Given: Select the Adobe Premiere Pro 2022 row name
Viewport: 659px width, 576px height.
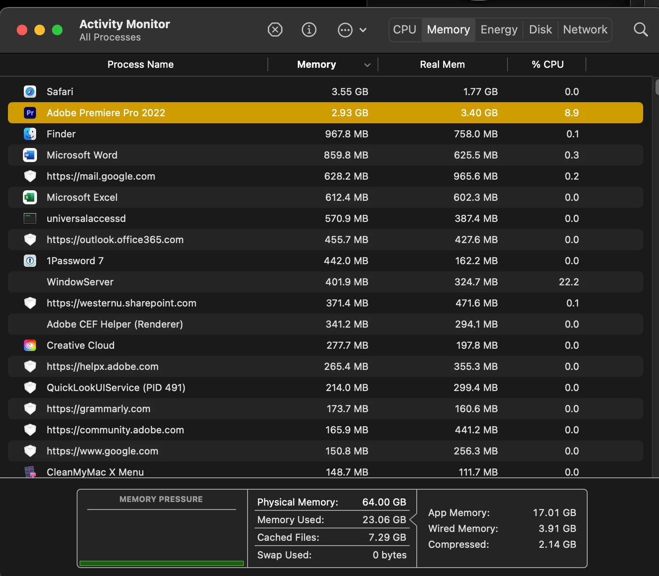Looking at the screenshot, I should (106, 113).
